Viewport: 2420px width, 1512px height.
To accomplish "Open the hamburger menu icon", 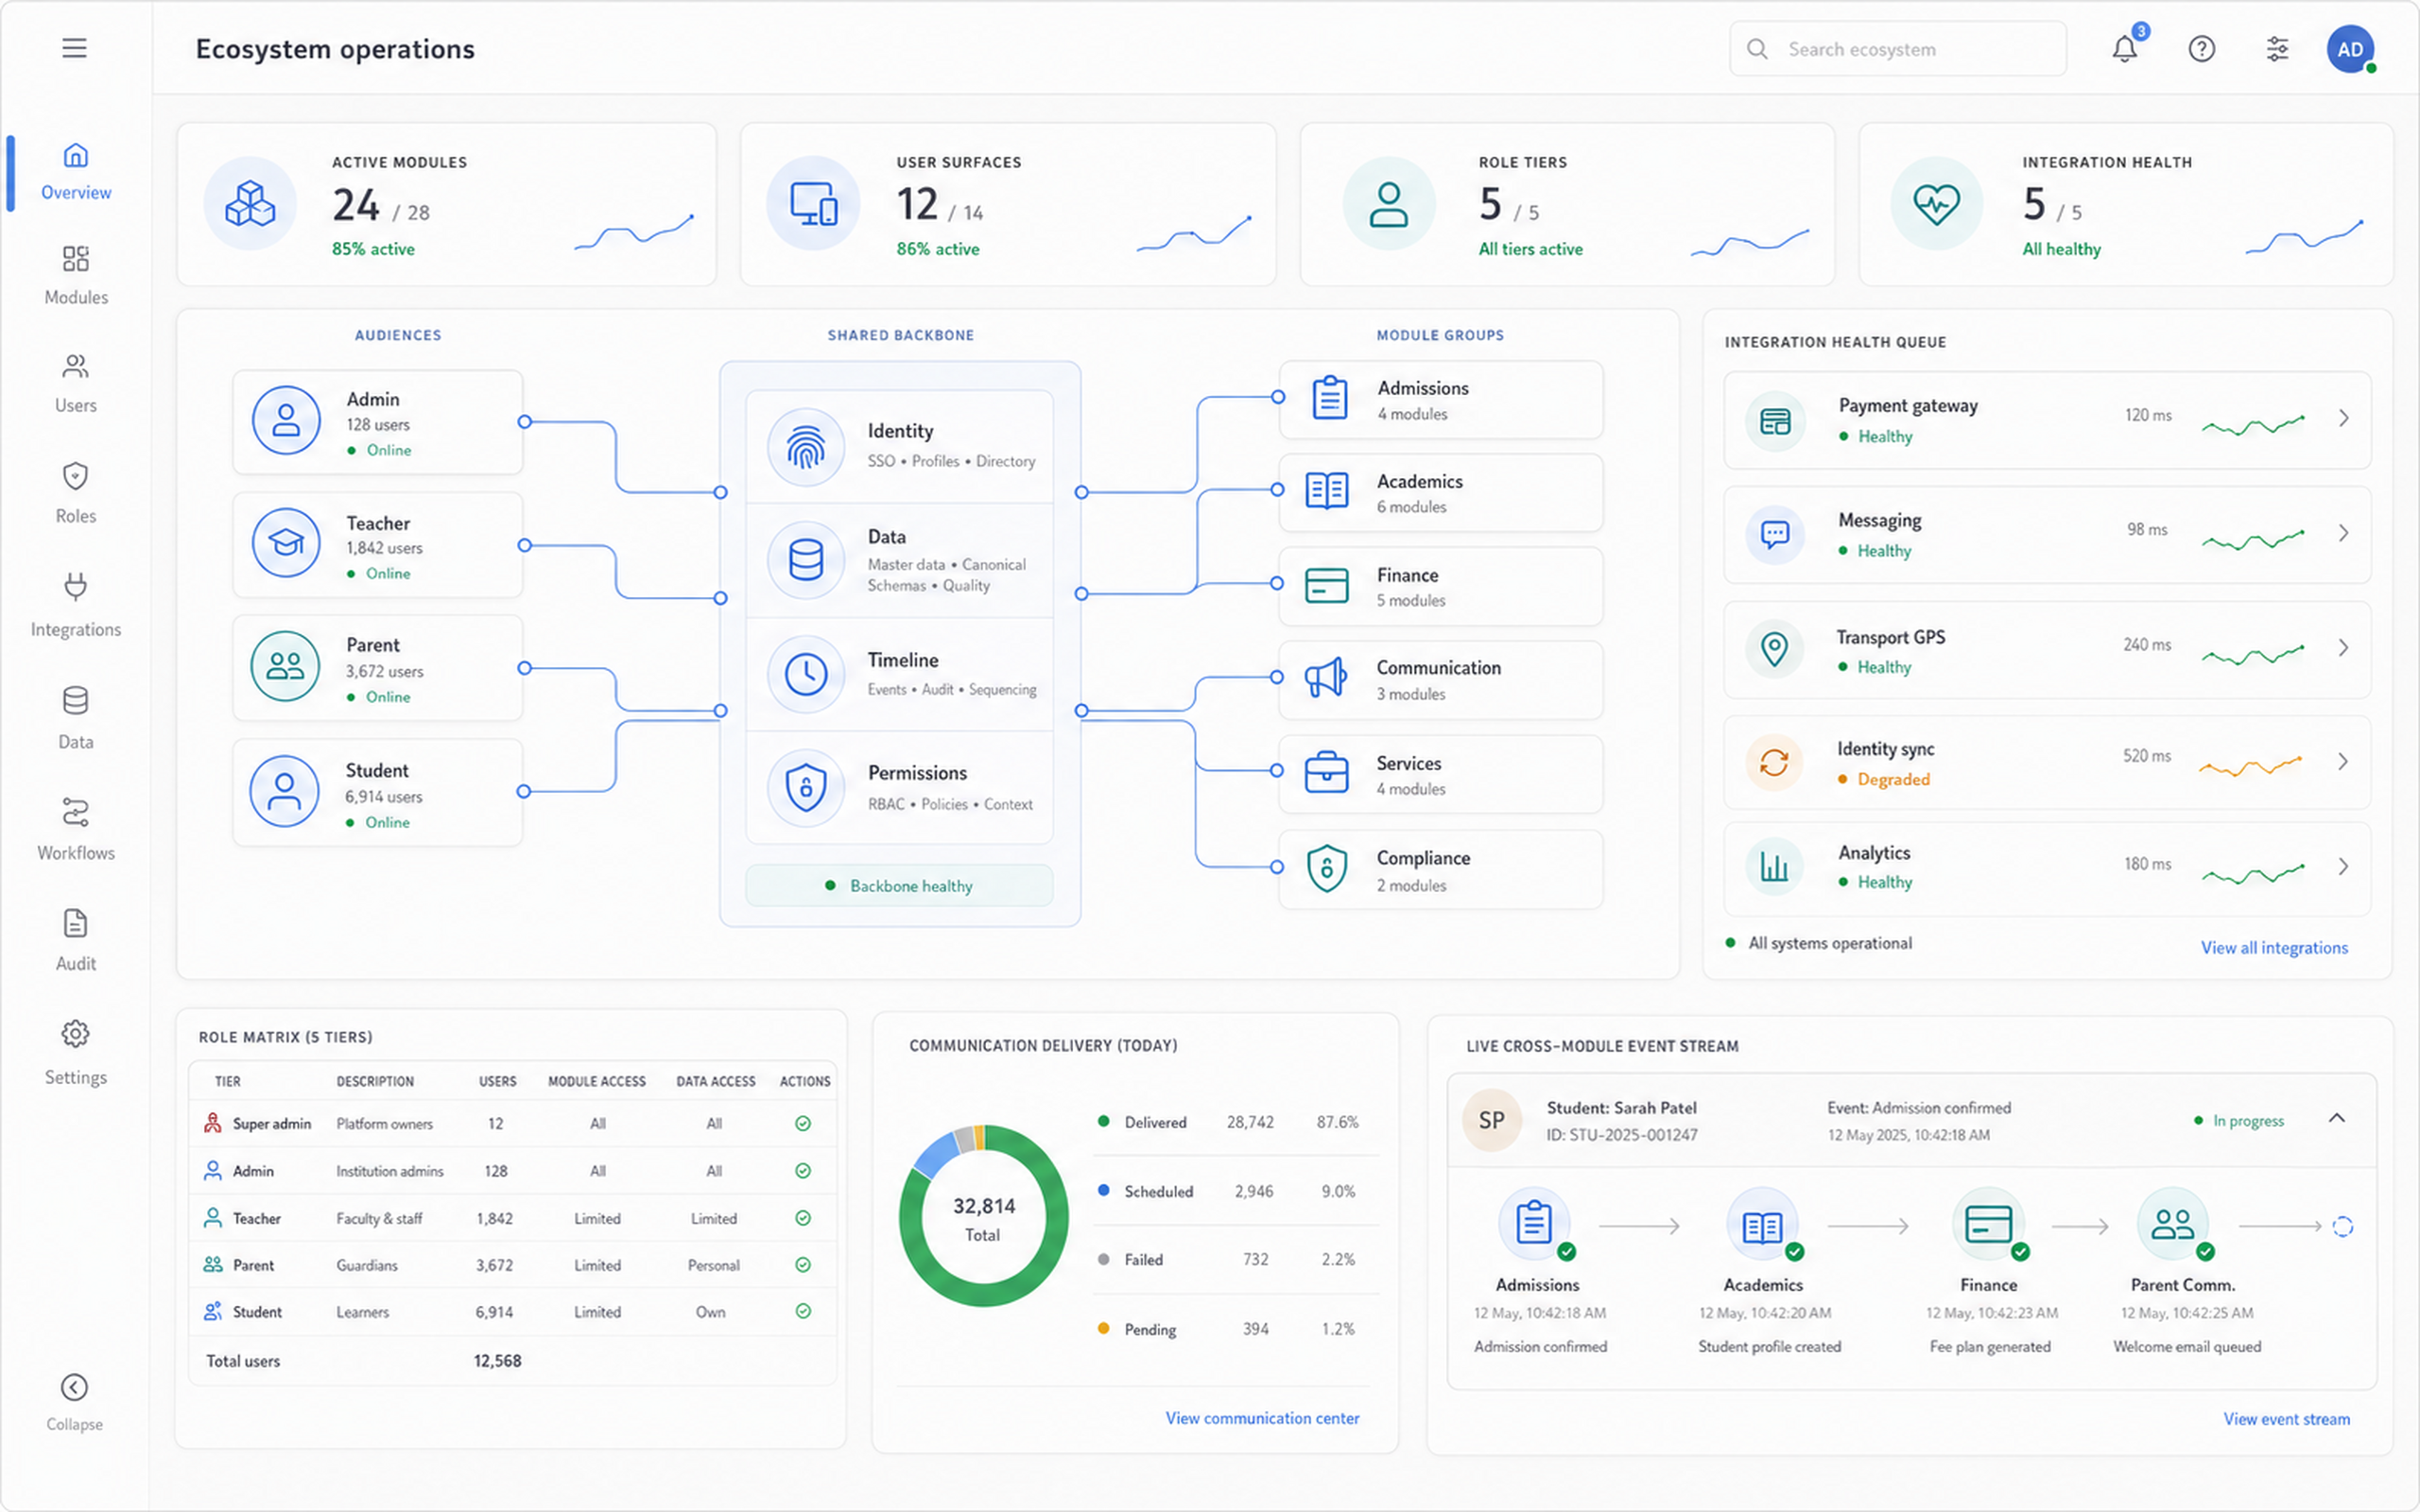I will tap(74, 48).
